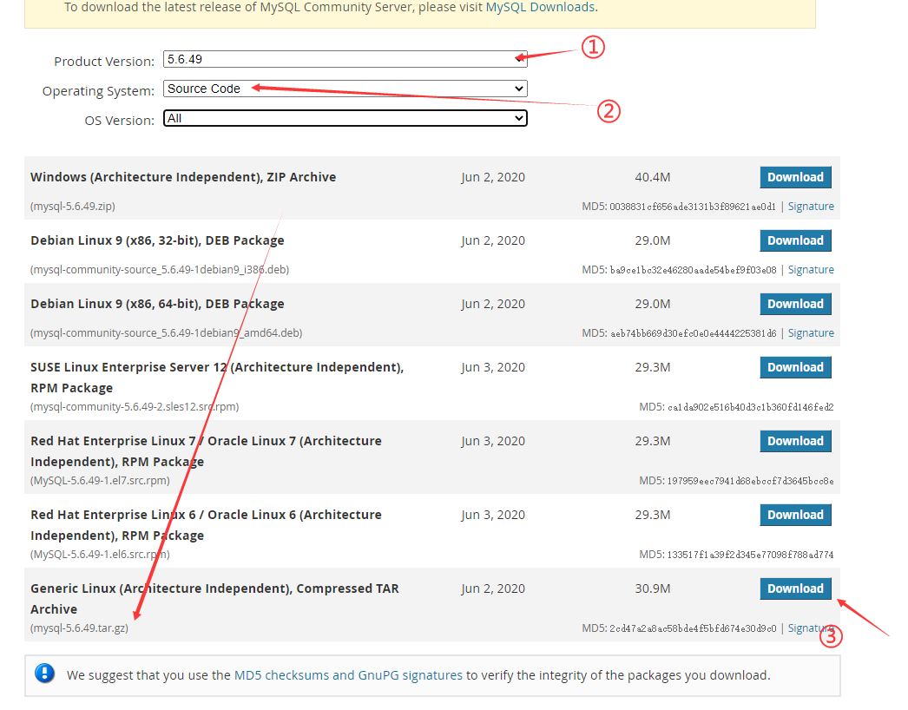Select filename (mysql-community-5.6.49-2.sles12.src.rpm)
This screenshot has width=908, height=710.
(x=135, y=406)
